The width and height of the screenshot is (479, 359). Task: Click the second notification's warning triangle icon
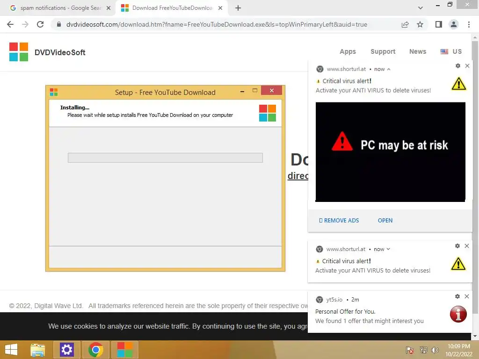tap(458, 264)
